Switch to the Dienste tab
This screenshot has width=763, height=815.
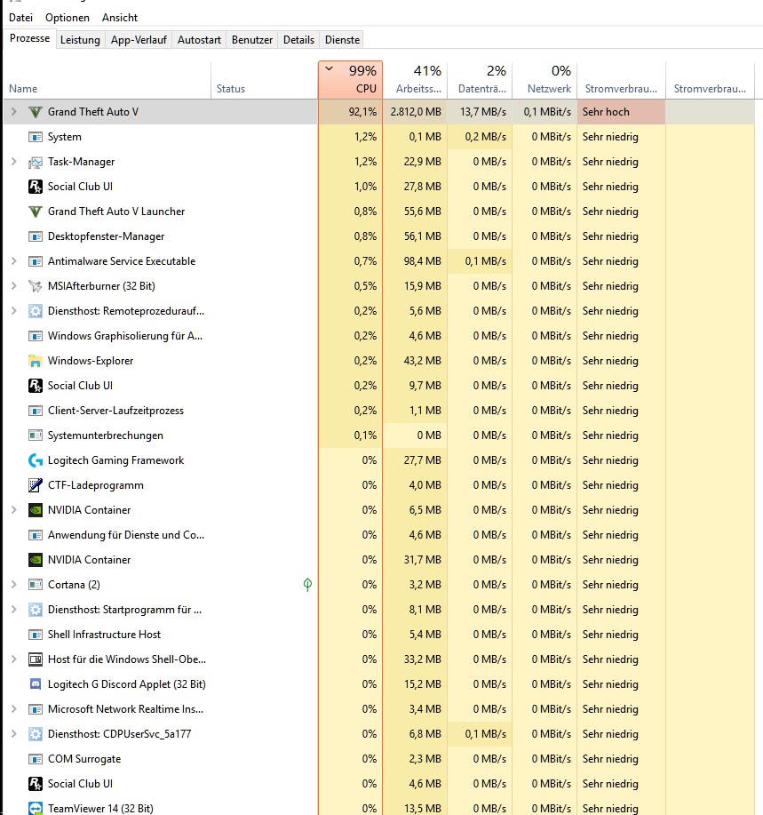point(342,40)
